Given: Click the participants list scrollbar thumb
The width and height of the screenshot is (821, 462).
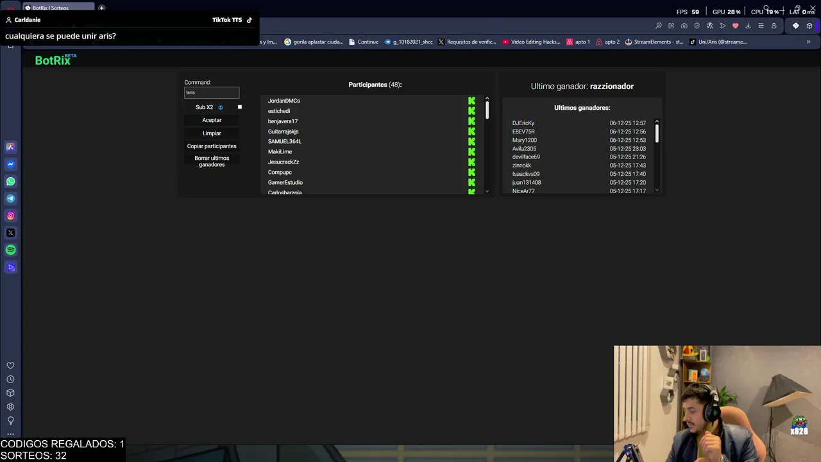Looking at the screenshot, I should coord(487,110).
